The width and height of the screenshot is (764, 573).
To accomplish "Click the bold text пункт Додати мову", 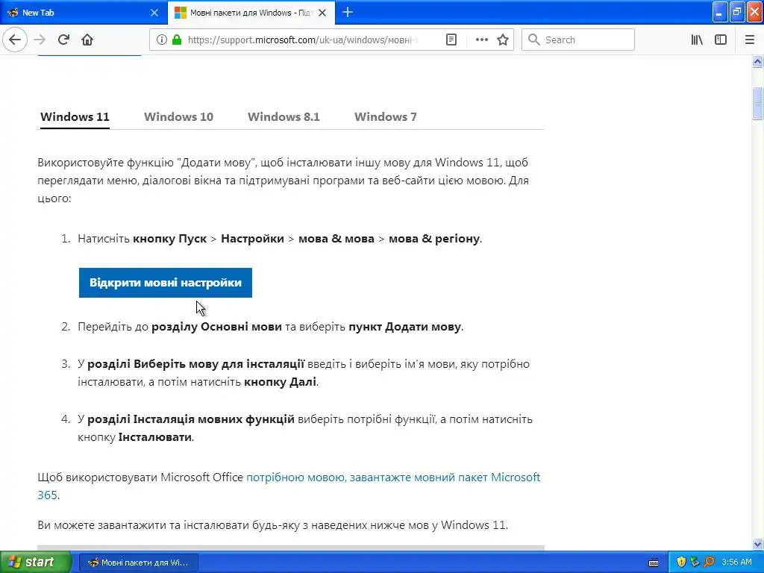I will tap(405, 327).
